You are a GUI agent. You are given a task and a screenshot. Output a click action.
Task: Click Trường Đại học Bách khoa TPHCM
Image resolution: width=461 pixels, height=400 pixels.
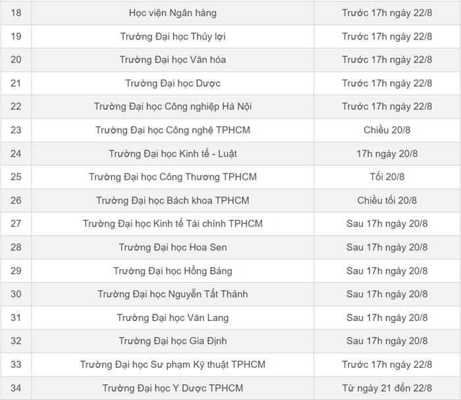click(173, 201)
